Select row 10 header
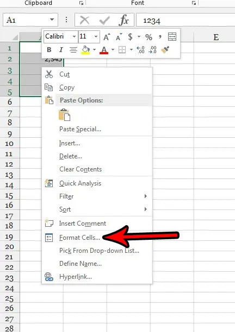This screenshot has height=332, width=235. pos(10,144)
